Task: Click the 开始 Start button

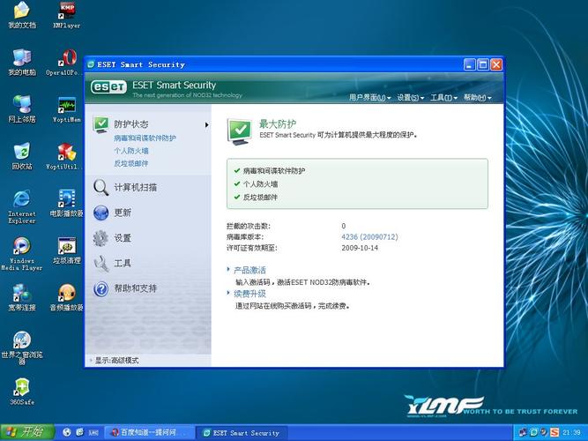Action: (27, 432)
